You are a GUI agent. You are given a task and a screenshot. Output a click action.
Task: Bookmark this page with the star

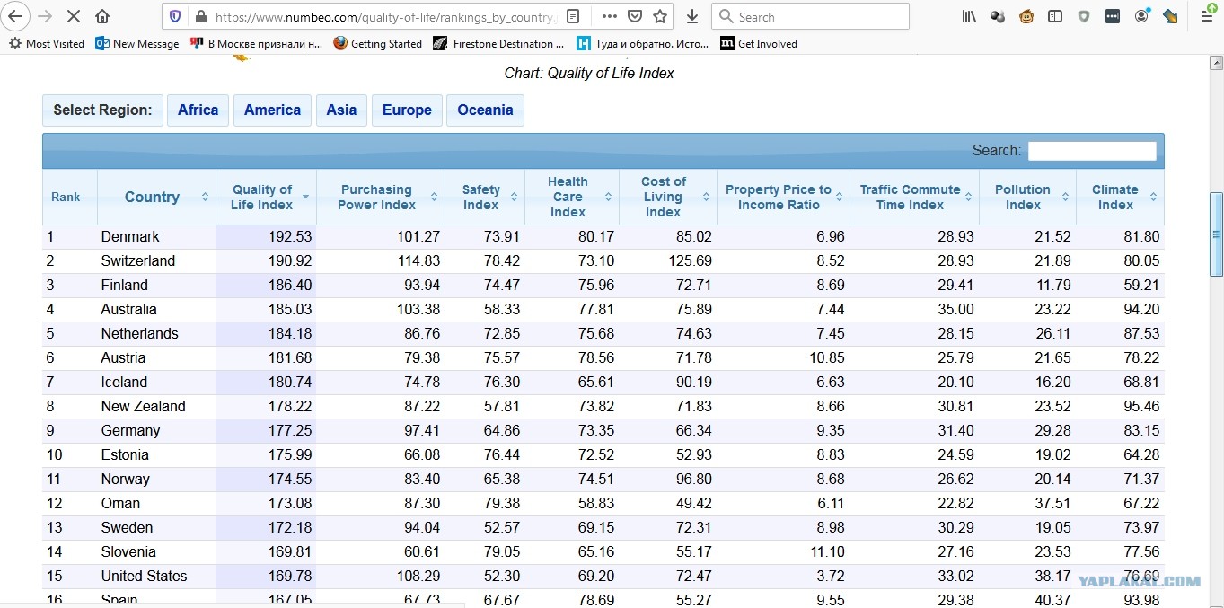coord(660,16)
